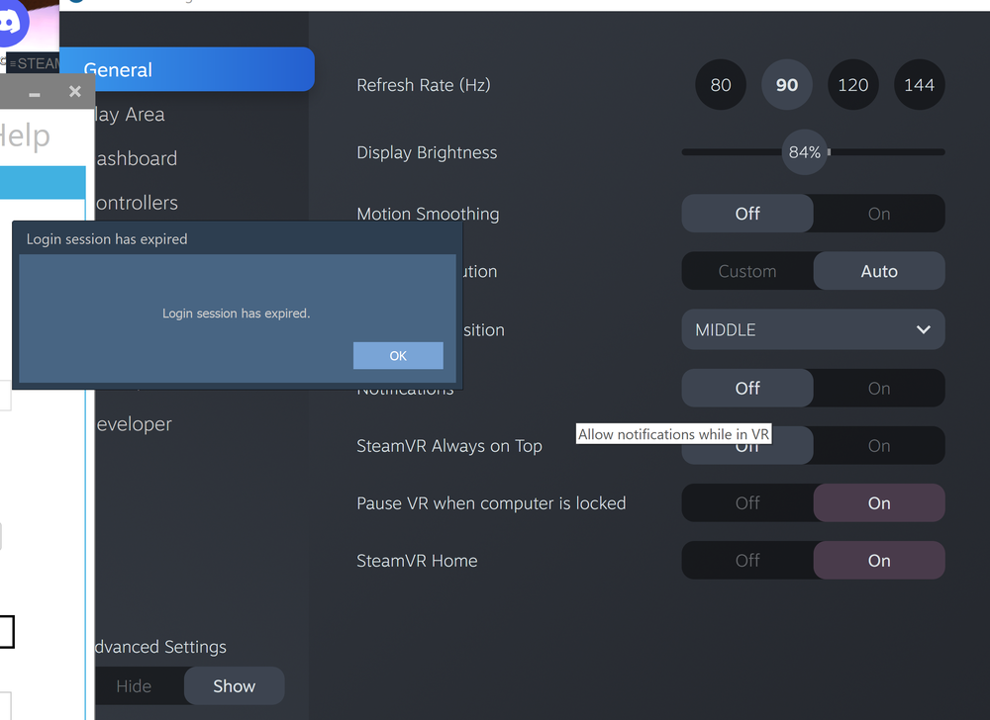Set refresh rate to 80 Hz

[x=721, y=84]
